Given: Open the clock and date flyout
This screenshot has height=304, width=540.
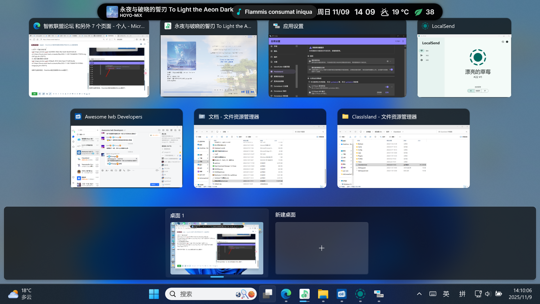Looking at the screenshot, I should tap(520, 294).
